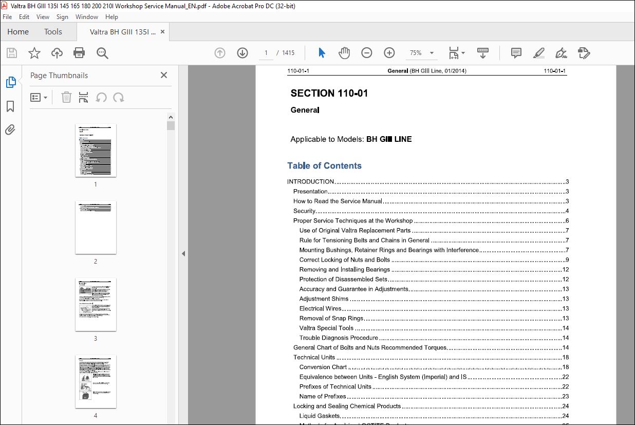Choose the Selection arrow tool
Viewport: 635px width, 425px height.
click(x=322, y=52)
